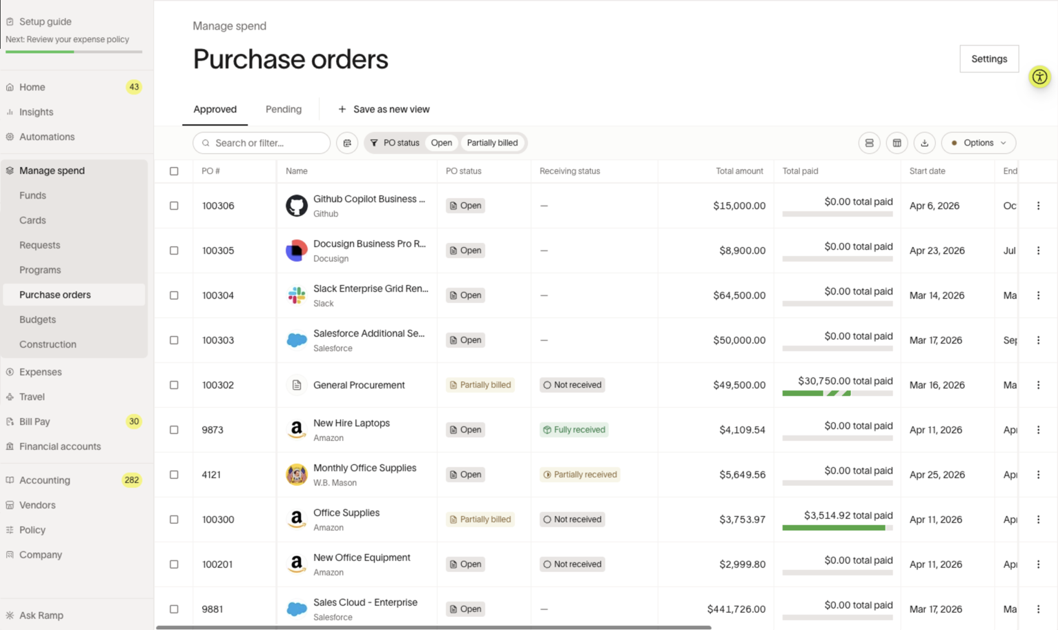
Task: Open row menu for PO 100302
Action: [1038, 385]
